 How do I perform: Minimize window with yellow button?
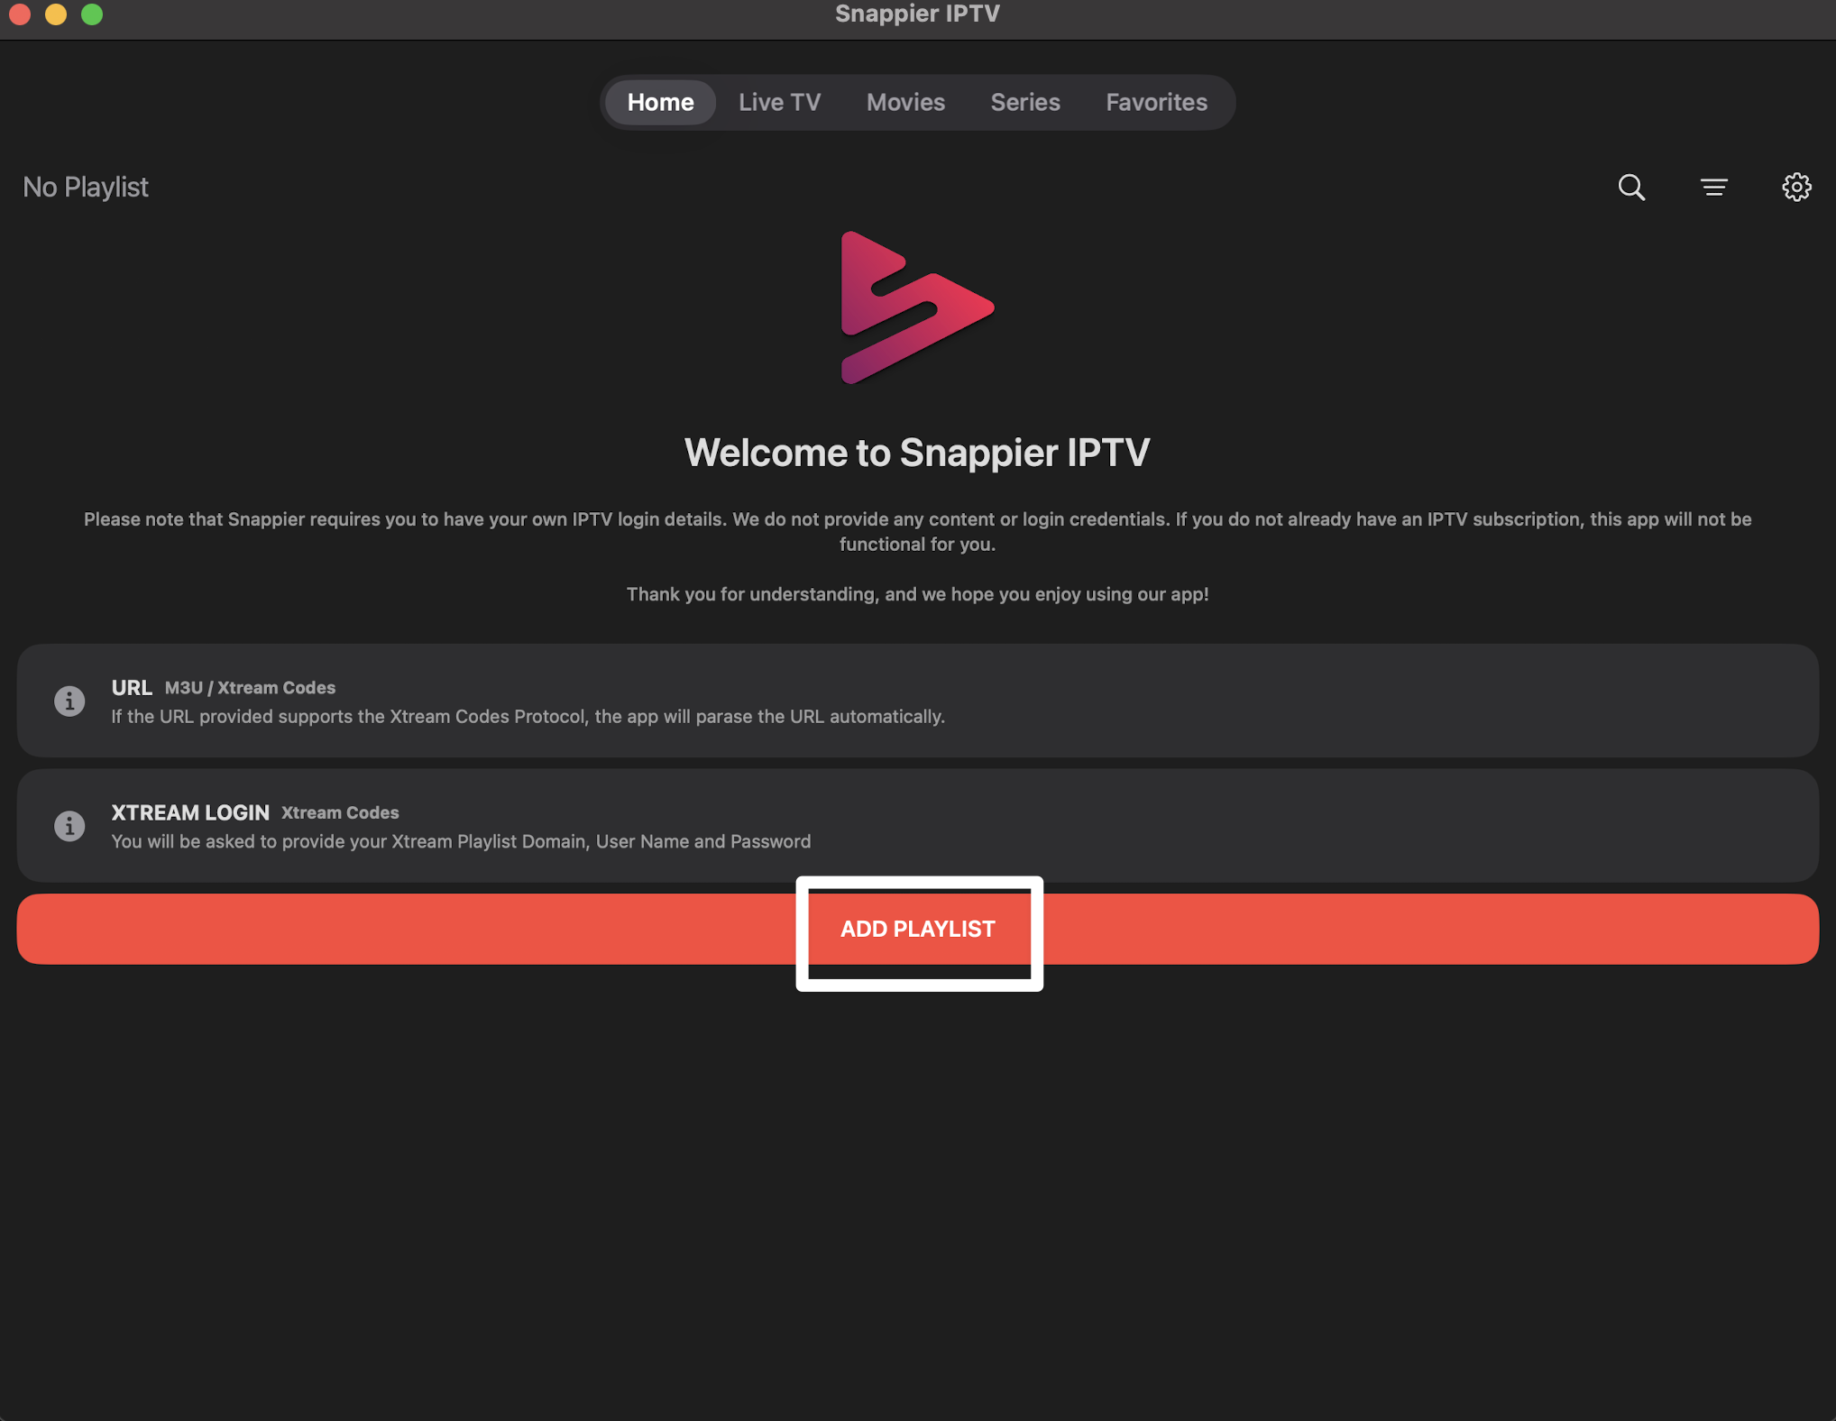pyautogui.click(x=56, y=14)
